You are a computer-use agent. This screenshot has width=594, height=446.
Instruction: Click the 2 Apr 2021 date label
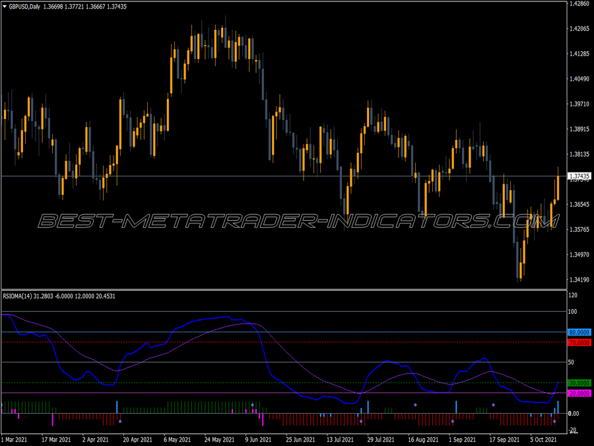[95, 440]
